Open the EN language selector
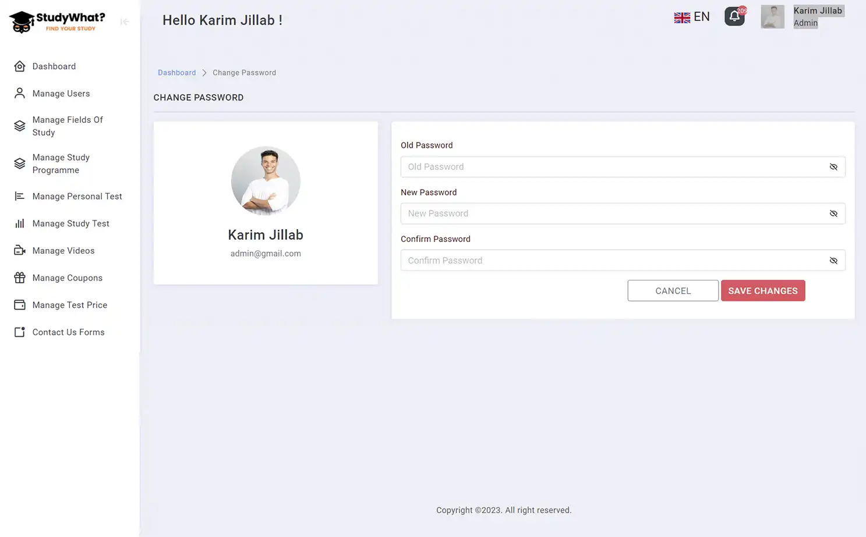866x537 pixels. (692, 16)
